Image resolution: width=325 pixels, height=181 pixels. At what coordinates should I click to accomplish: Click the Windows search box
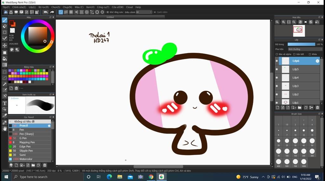click(x=48, y=177)
